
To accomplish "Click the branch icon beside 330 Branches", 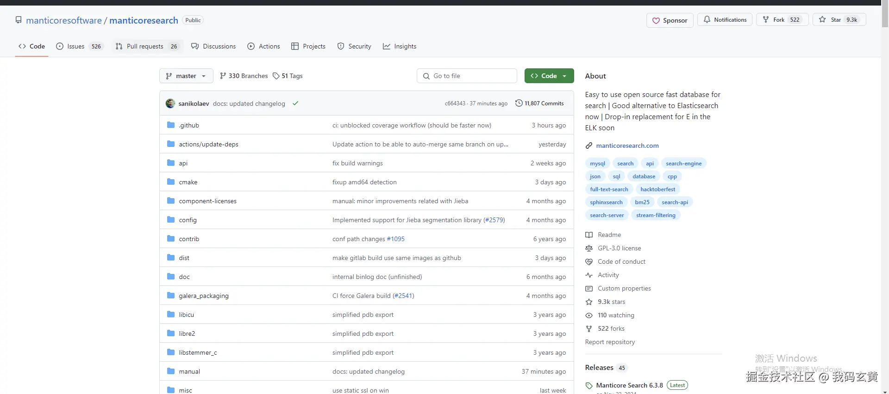I will (x=223, y=76).
